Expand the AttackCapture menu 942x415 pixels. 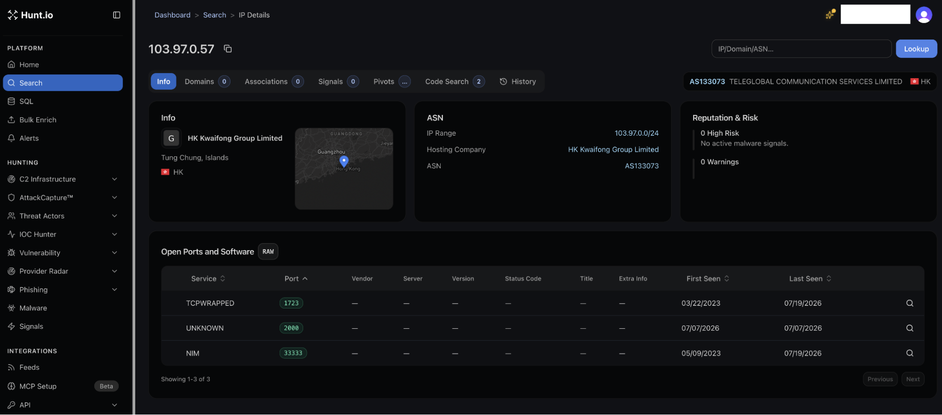63,197
